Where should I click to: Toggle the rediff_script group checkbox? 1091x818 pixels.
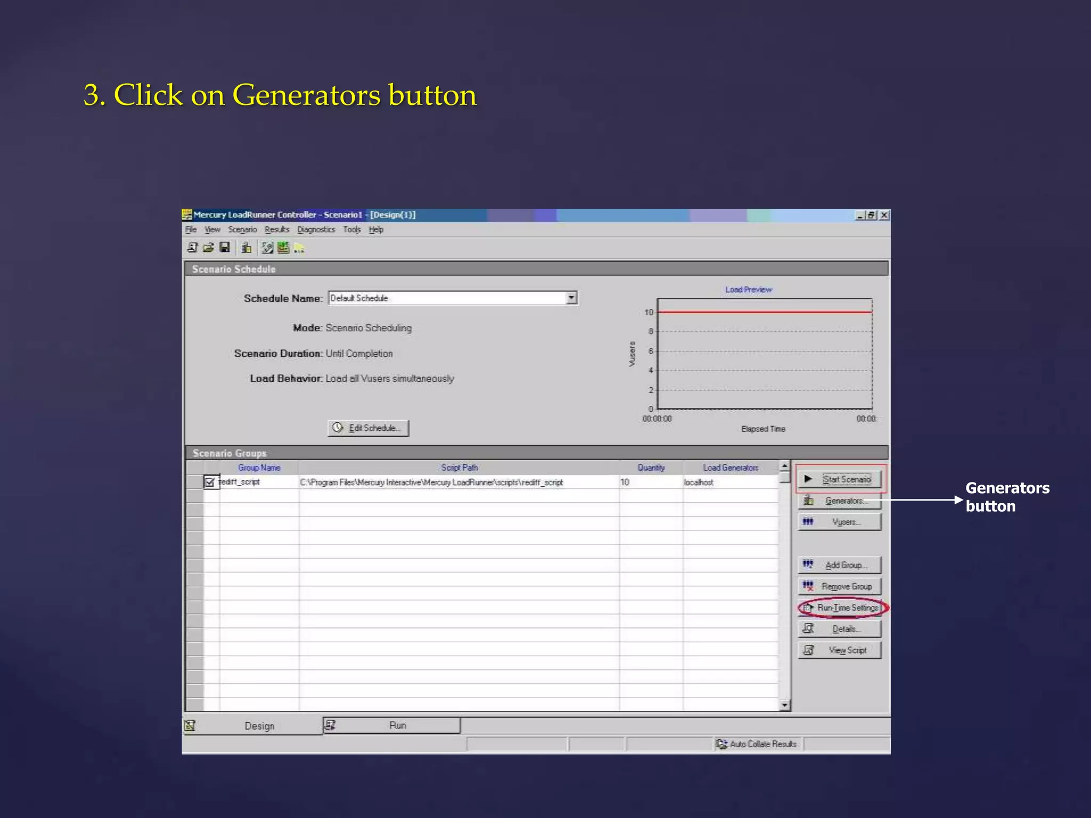click(209, 482)
